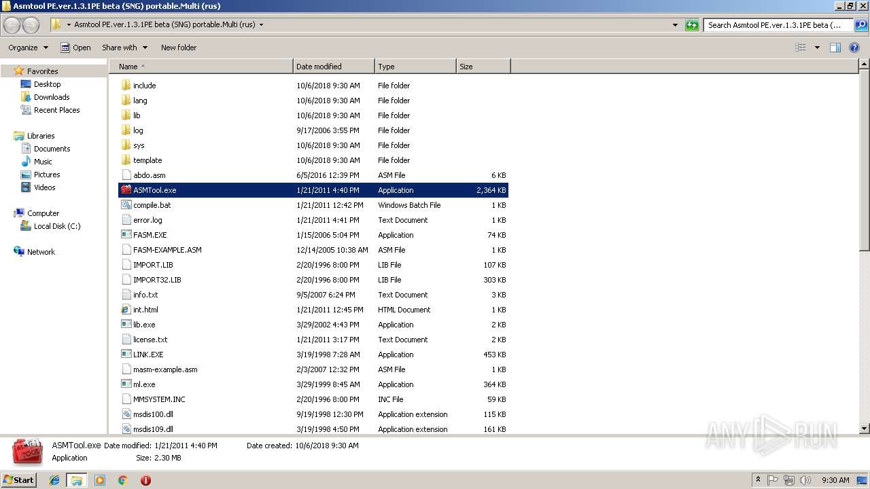Select the MMSYSTEM.INC file name
The height and width of the screenshot is (489, 870).
pos(159,399)
